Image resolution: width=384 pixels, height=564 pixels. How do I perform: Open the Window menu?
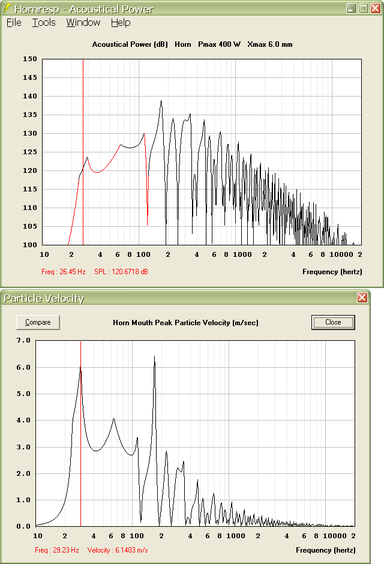click(x=83, y=23)
